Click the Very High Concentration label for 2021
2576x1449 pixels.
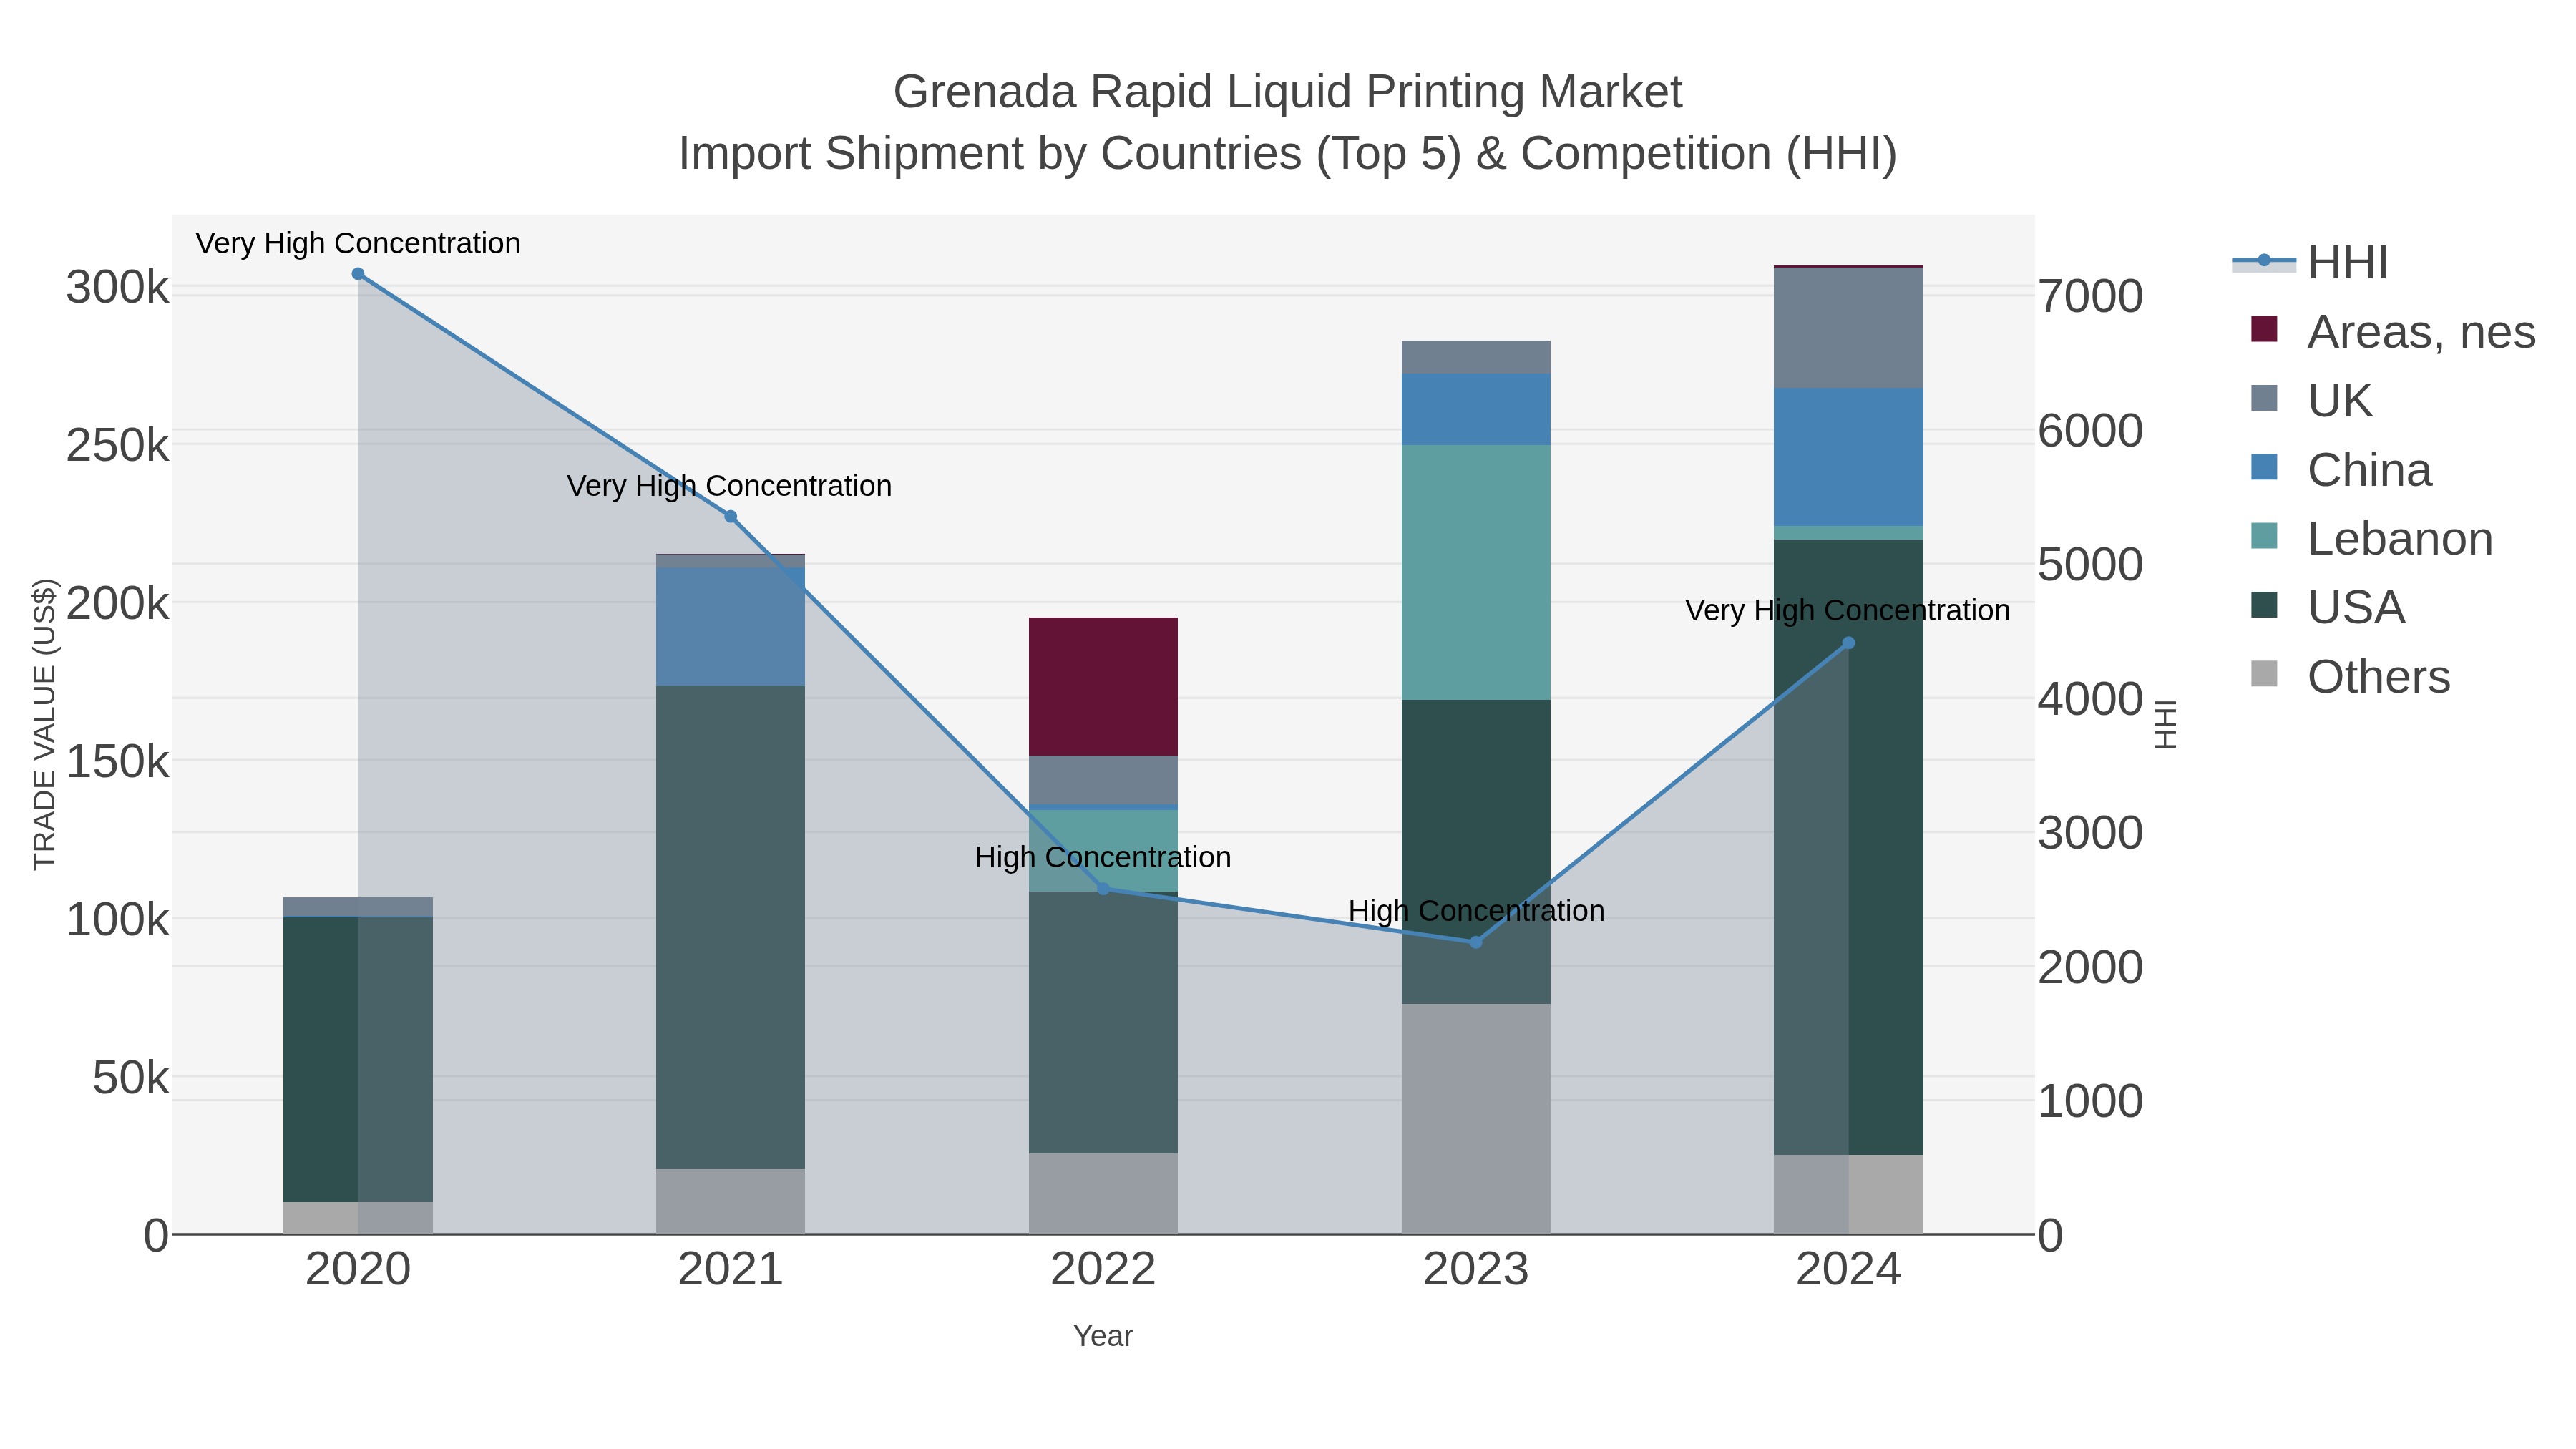(x=730, y=486)
